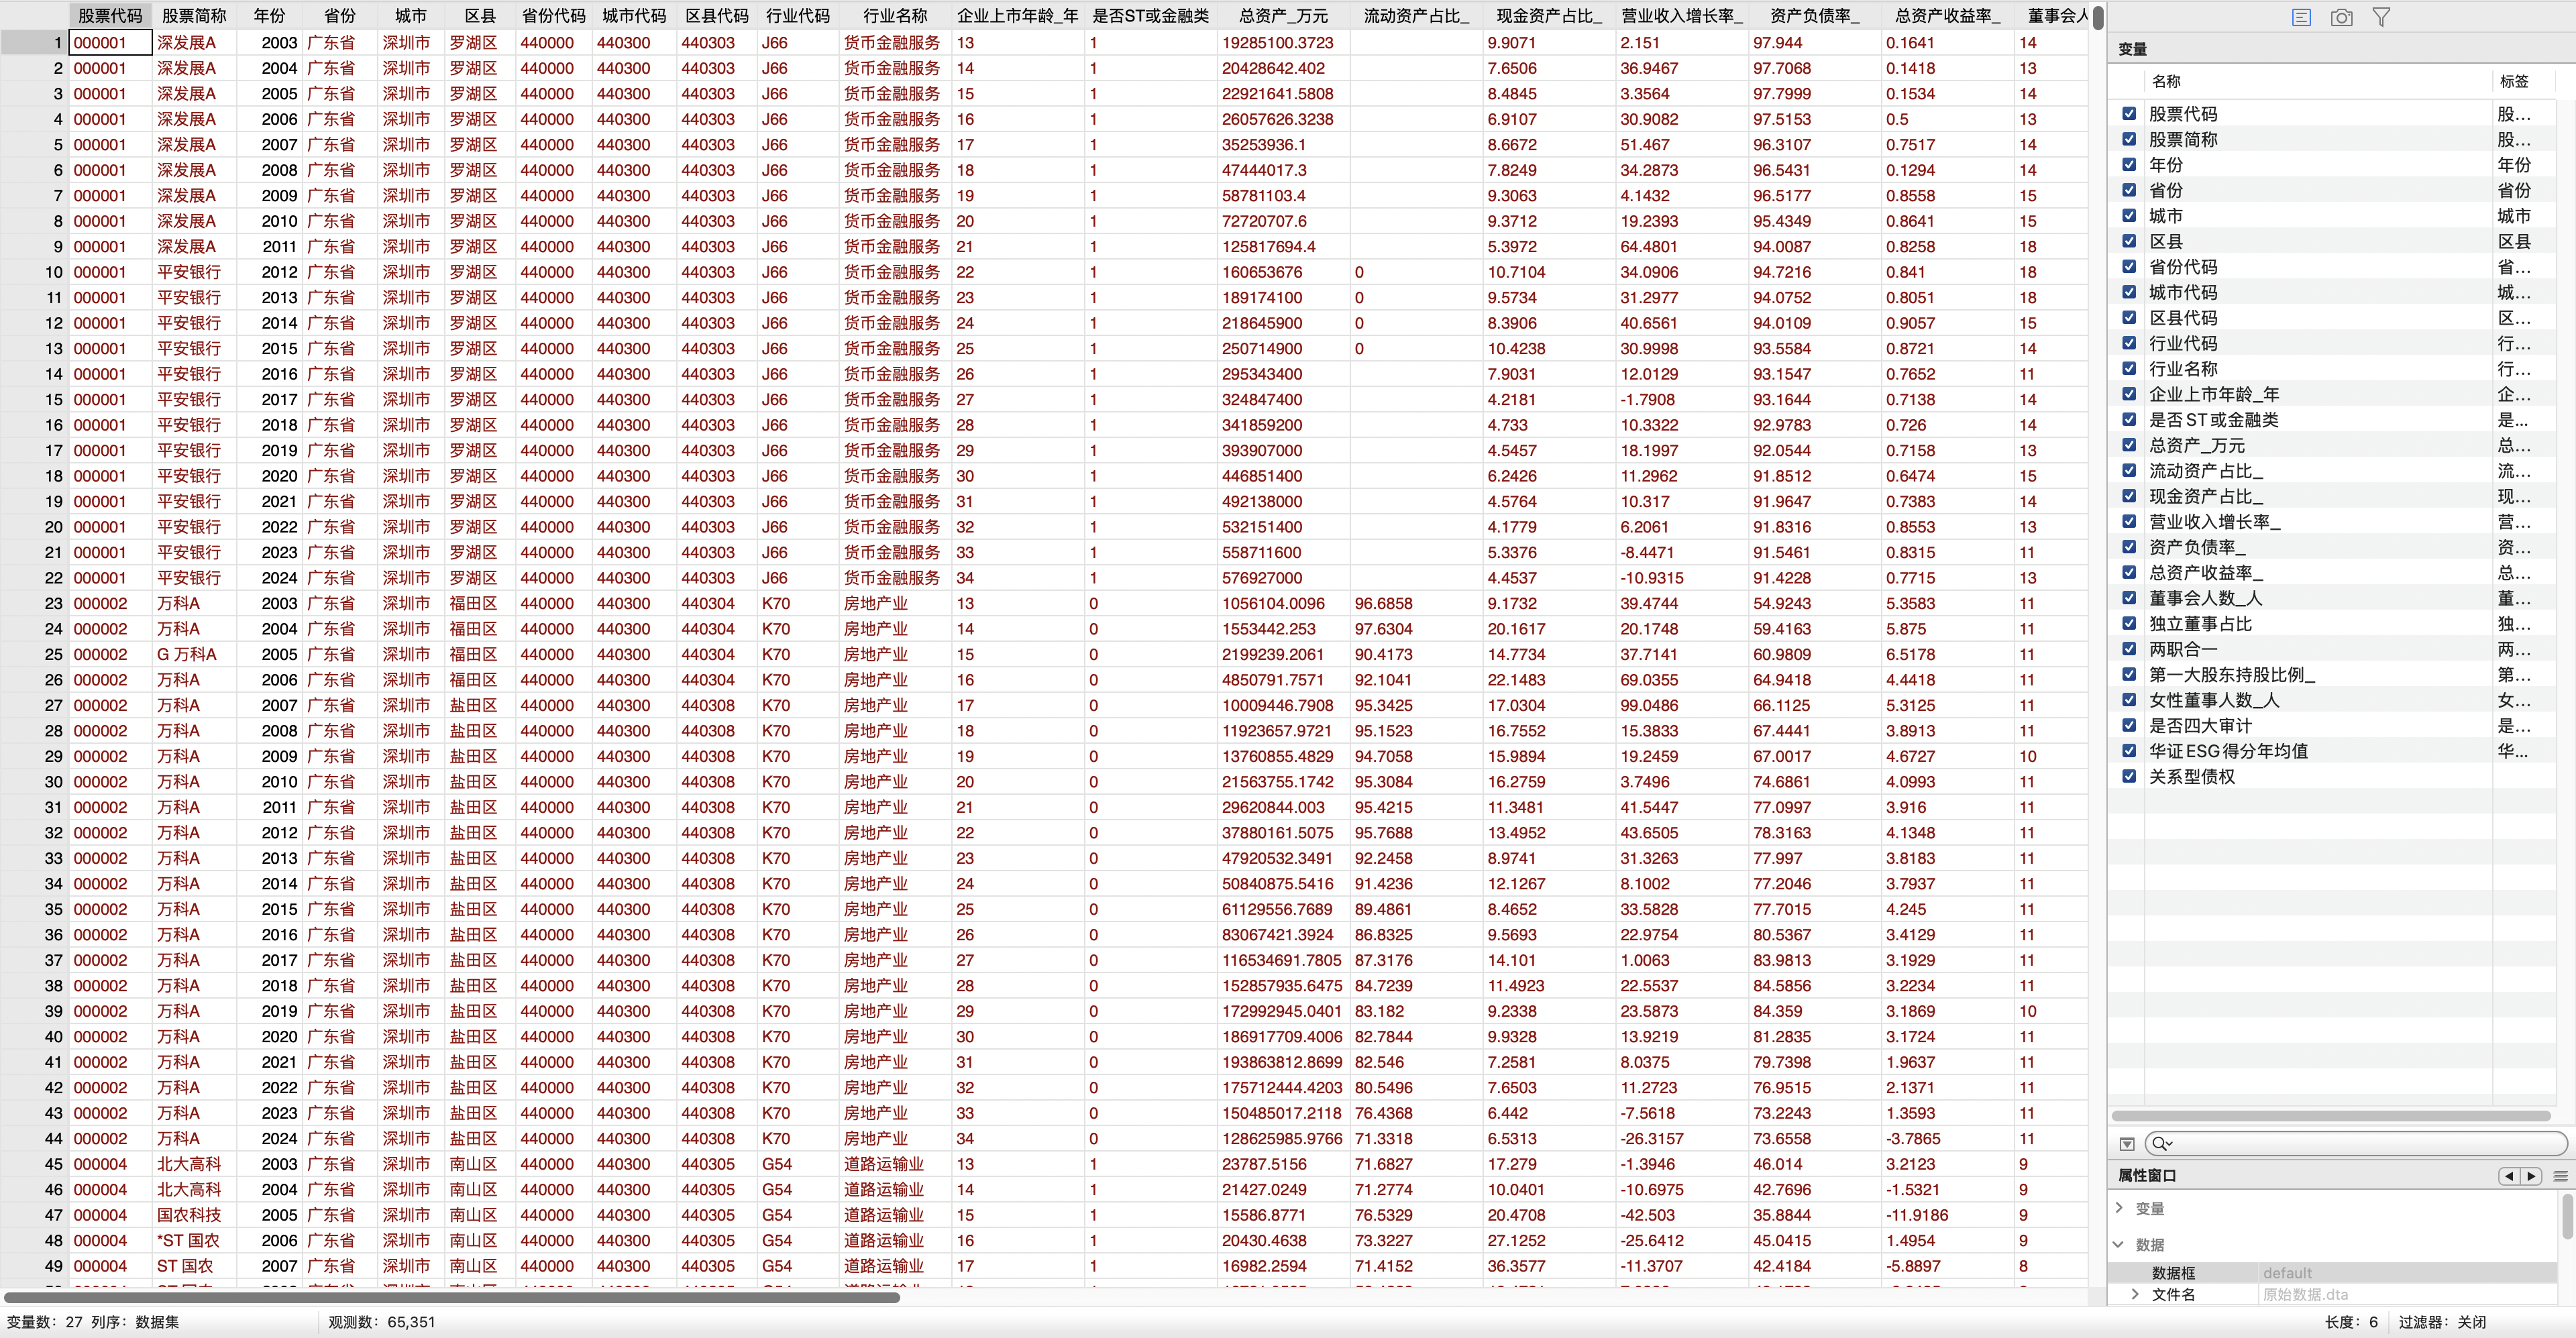Click the camera snapshot icon
The width and height of the screenshot is (2576, 1338).
2341,17
